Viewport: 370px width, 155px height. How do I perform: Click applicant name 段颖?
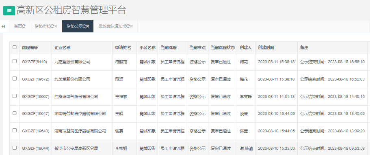pyautogui.click(x=119, y=79)
